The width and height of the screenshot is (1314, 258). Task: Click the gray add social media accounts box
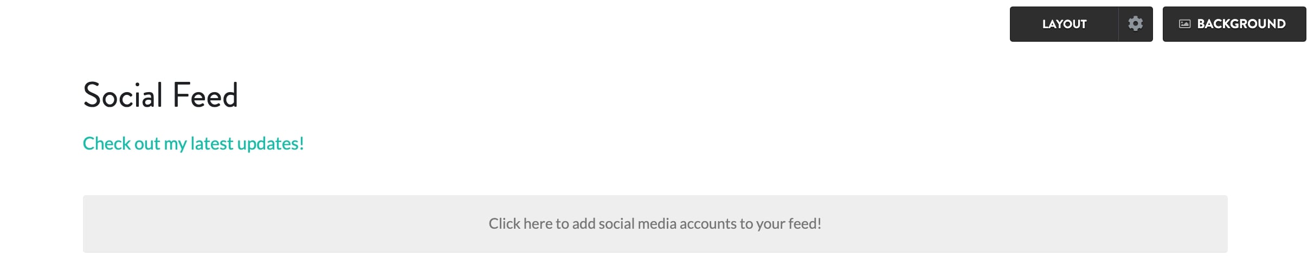tap(655, 224)
